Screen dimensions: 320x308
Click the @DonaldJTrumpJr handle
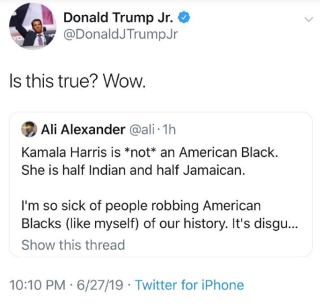click(120, 34)
